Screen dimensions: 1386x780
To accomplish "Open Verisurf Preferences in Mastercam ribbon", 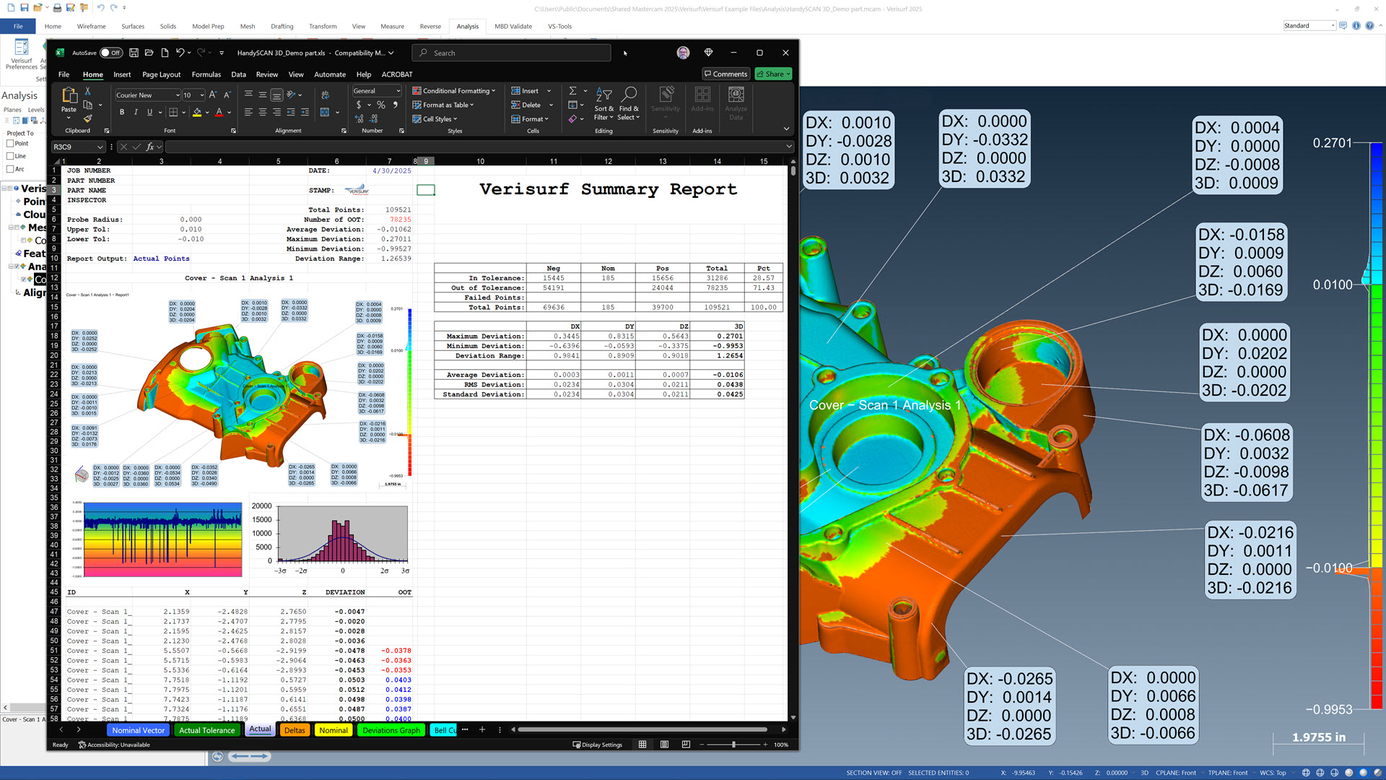I will 22,53.
